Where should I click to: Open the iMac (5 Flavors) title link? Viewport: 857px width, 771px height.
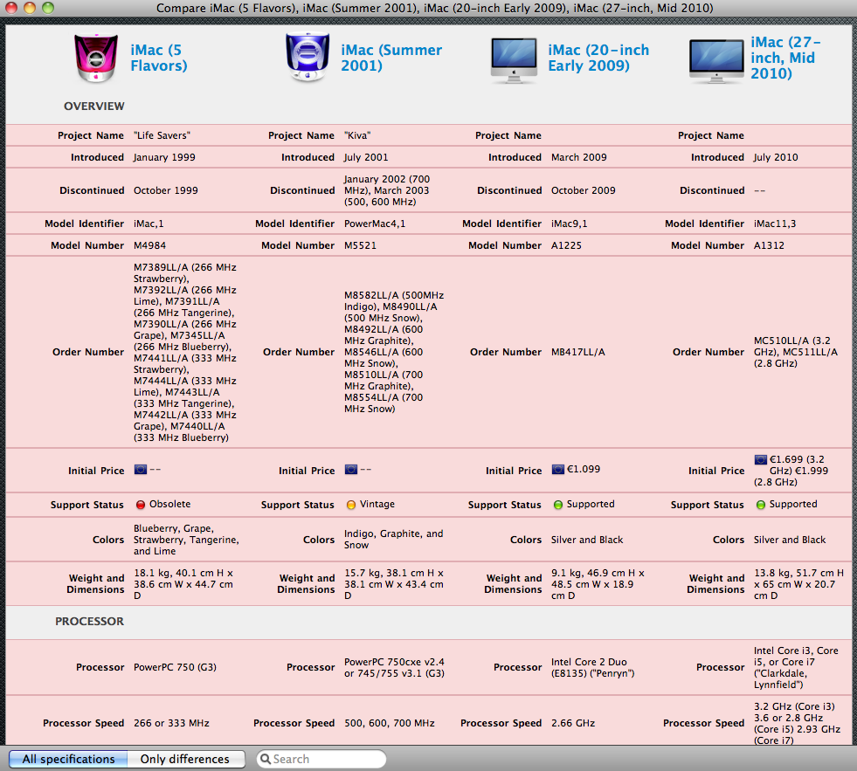tap(158, 58)
